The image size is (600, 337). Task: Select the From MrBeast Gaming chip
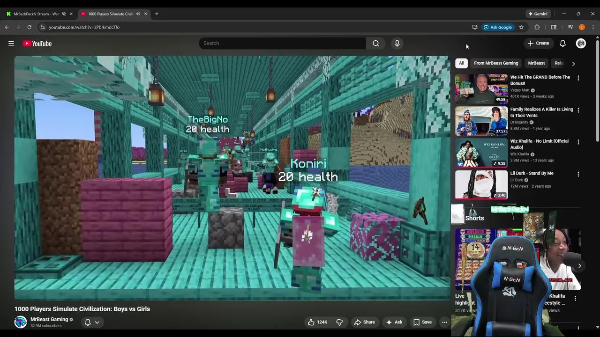(x=496, y=63)
